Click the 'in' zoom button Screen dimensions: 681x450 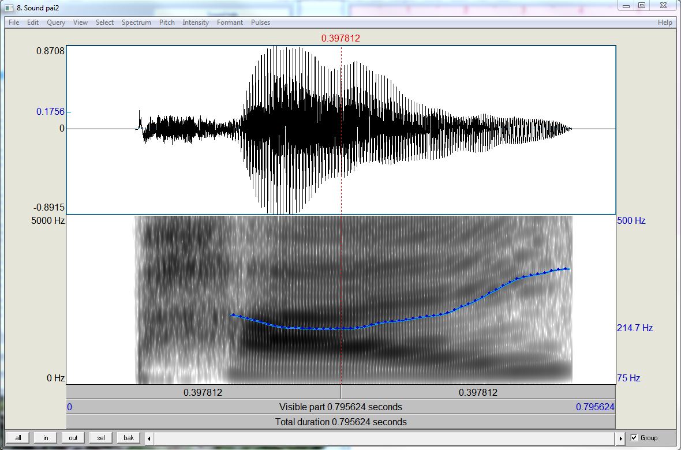pos(46,438)
